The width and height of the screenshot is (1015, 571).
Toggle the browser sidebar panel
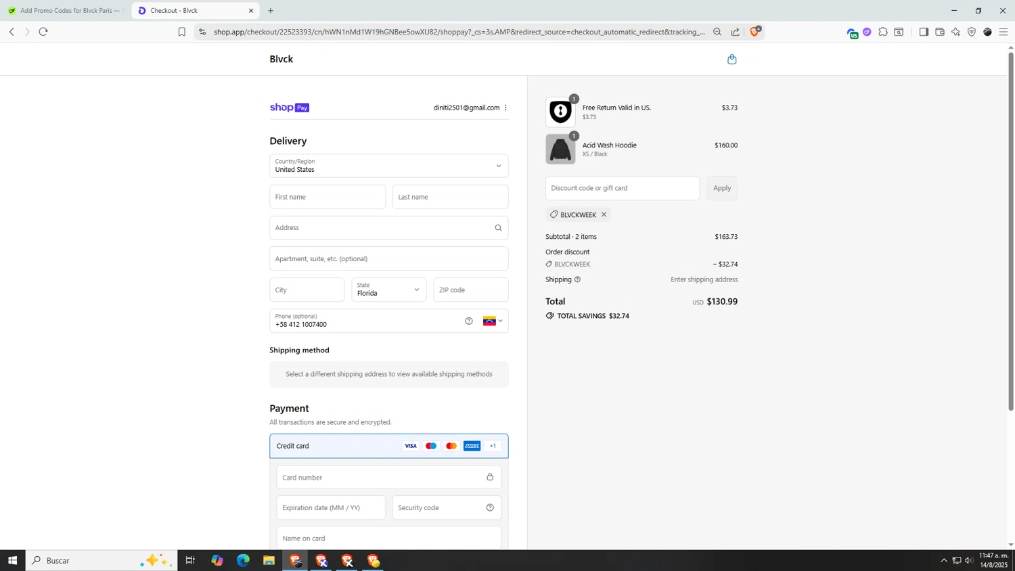924,32
